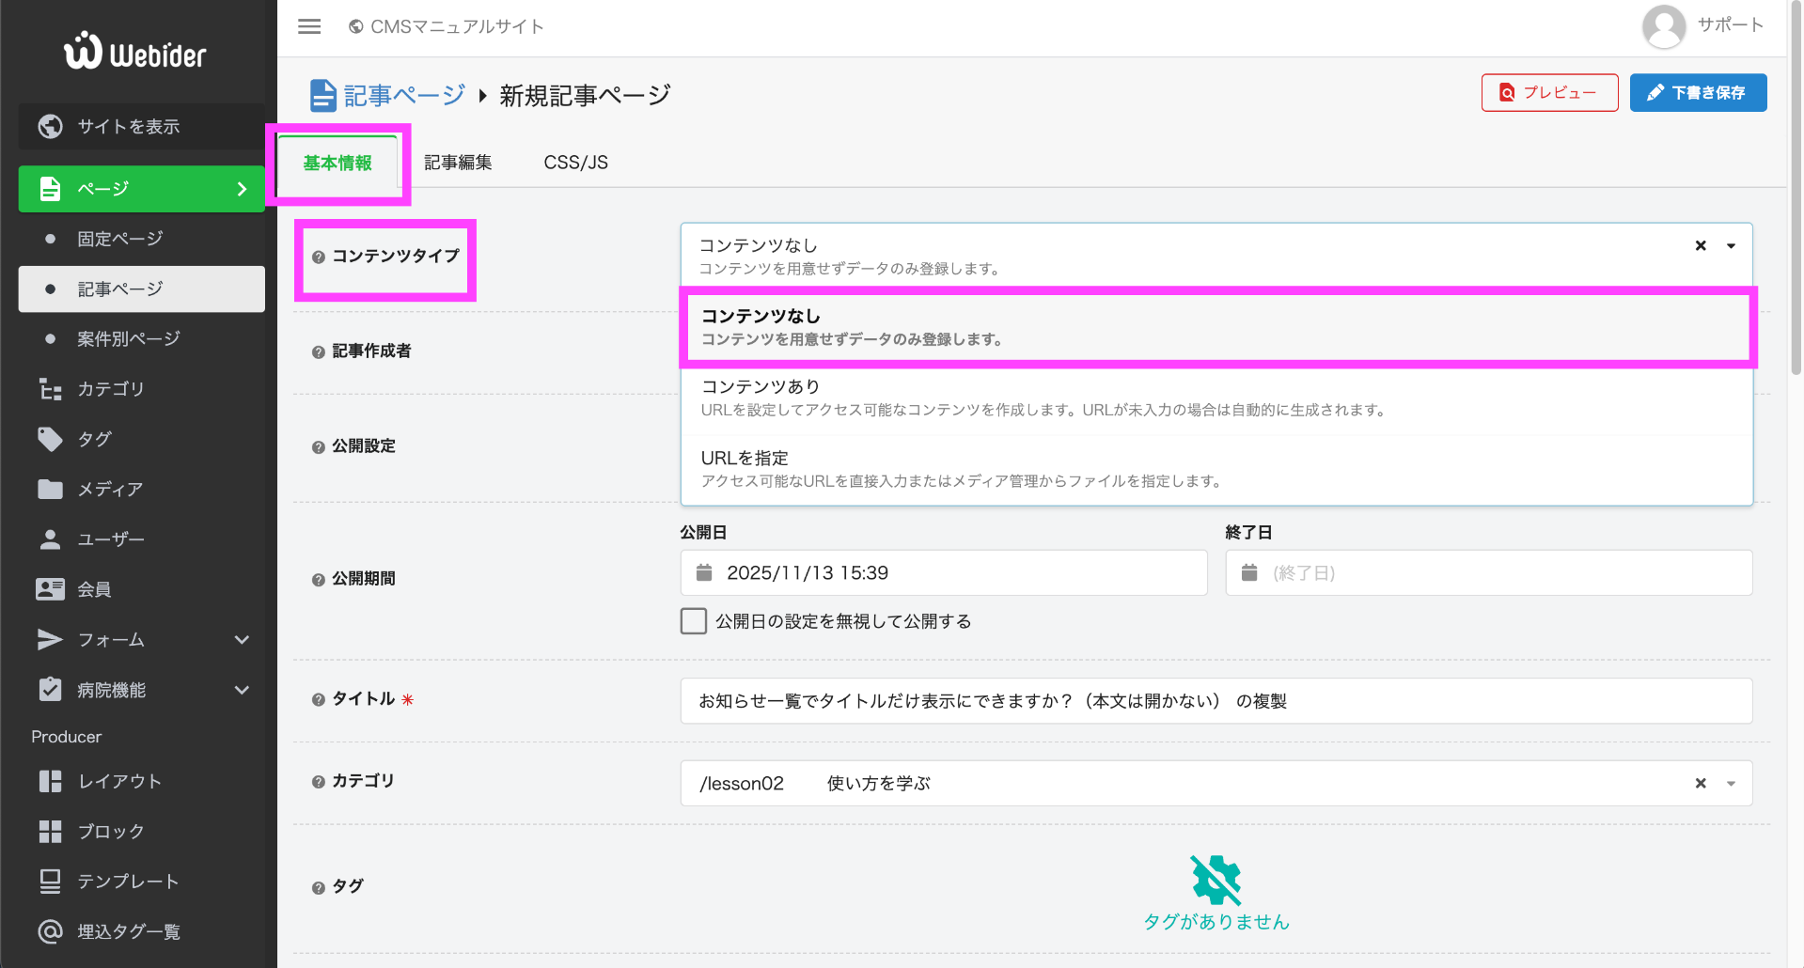Click the タグ tag icon in sidebar
Screen dimensions: 1804x968
pyautogui.click(x=50, y=439)
